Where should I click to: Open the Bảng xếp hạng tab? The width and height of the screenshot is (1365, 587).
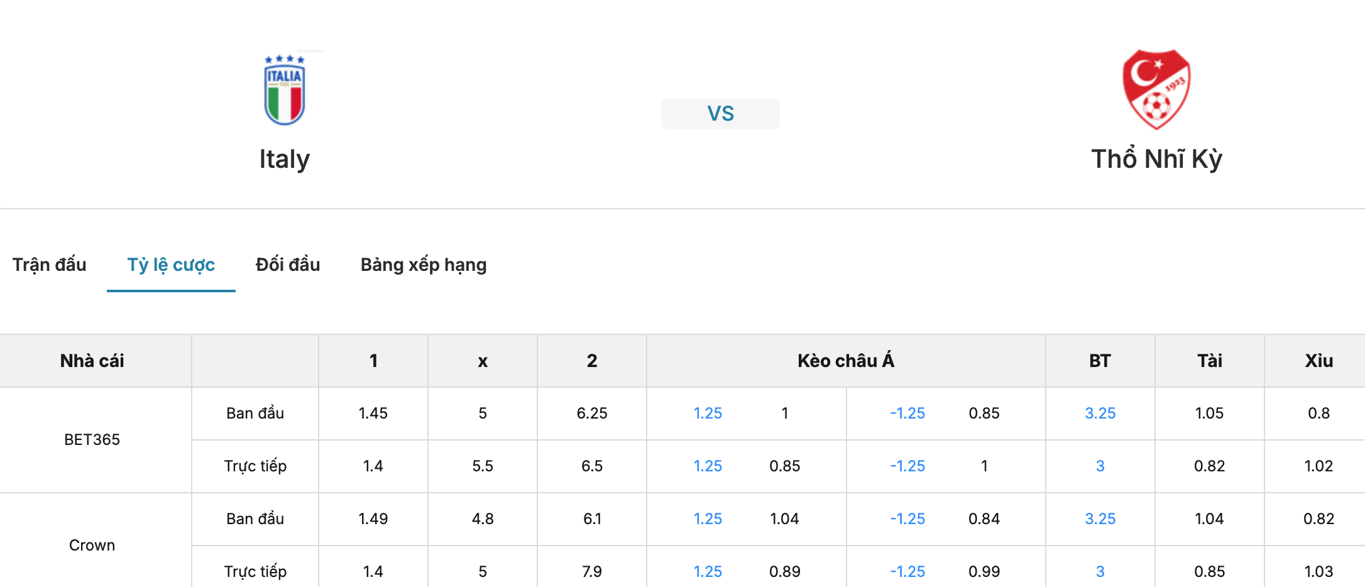[424, 265]
